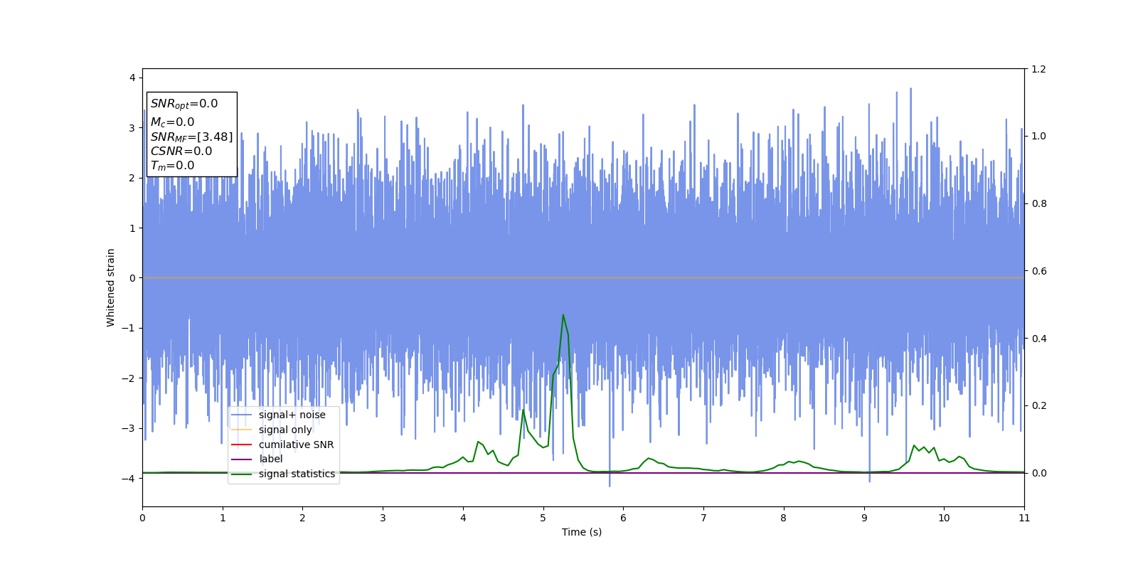Click right-axis tick label 0.4

(x=1038, y=339)
